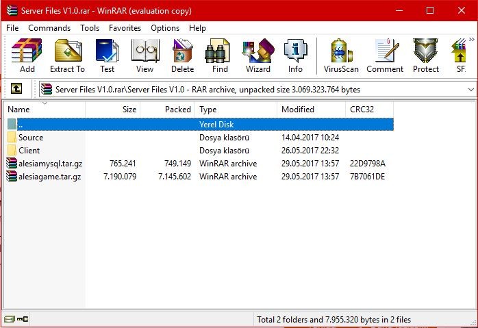Click the Protect archive icon
This screenshot has height=328, width=478.
[x=425, y=55]
